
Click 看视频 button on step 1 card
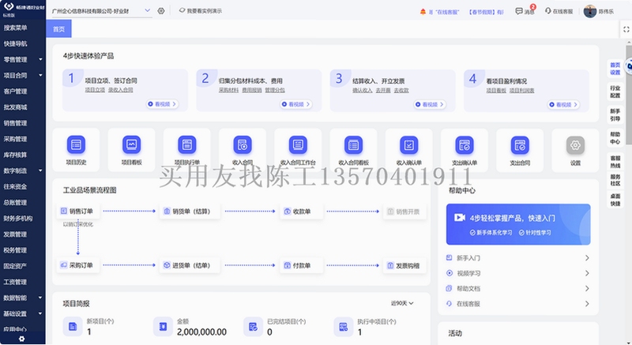click(162, 104)
